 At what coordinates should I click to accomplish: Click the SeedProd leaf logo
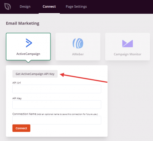[x=7, y=6]
